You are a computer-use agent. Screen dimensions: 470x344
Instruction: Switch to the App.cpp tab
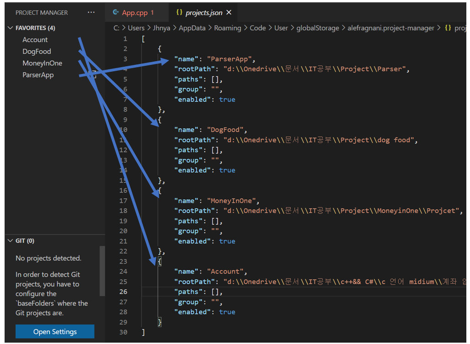[x=137, y=12]
